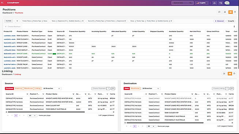
Task: Expand the arrow next to Create Shipment
Action: pos(108,88)
